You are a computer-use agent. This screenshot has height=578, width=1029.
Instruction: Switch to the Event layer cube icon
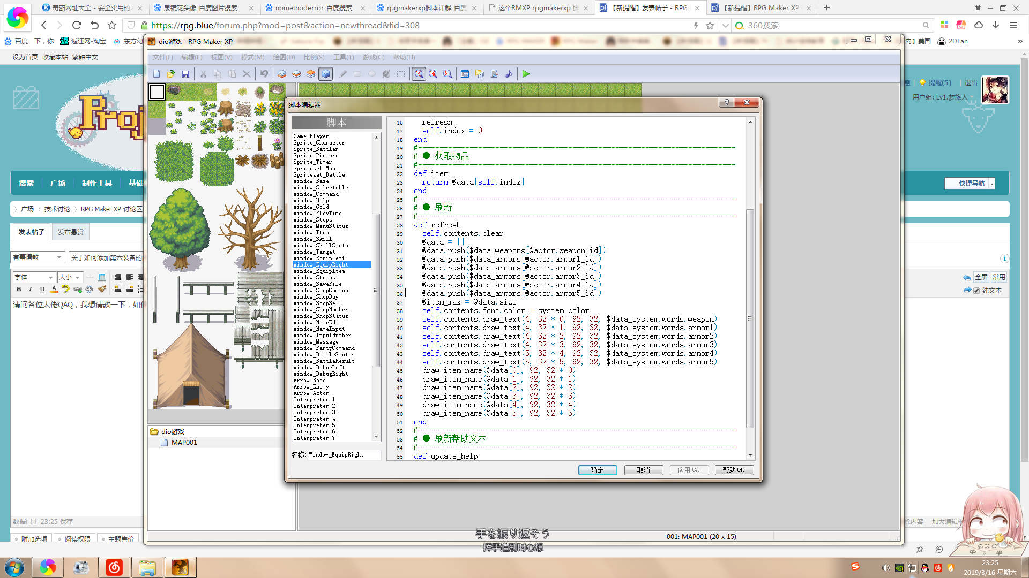pyautogui.click(x=325, y=74)
